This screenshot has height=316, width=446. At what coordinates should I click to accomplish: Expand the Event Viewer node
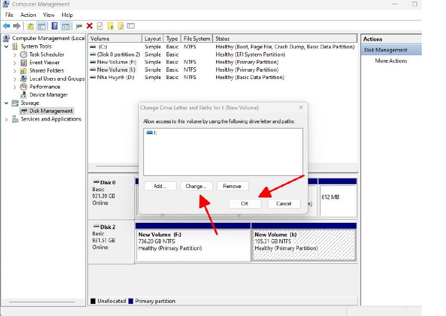tap(15, 63)
